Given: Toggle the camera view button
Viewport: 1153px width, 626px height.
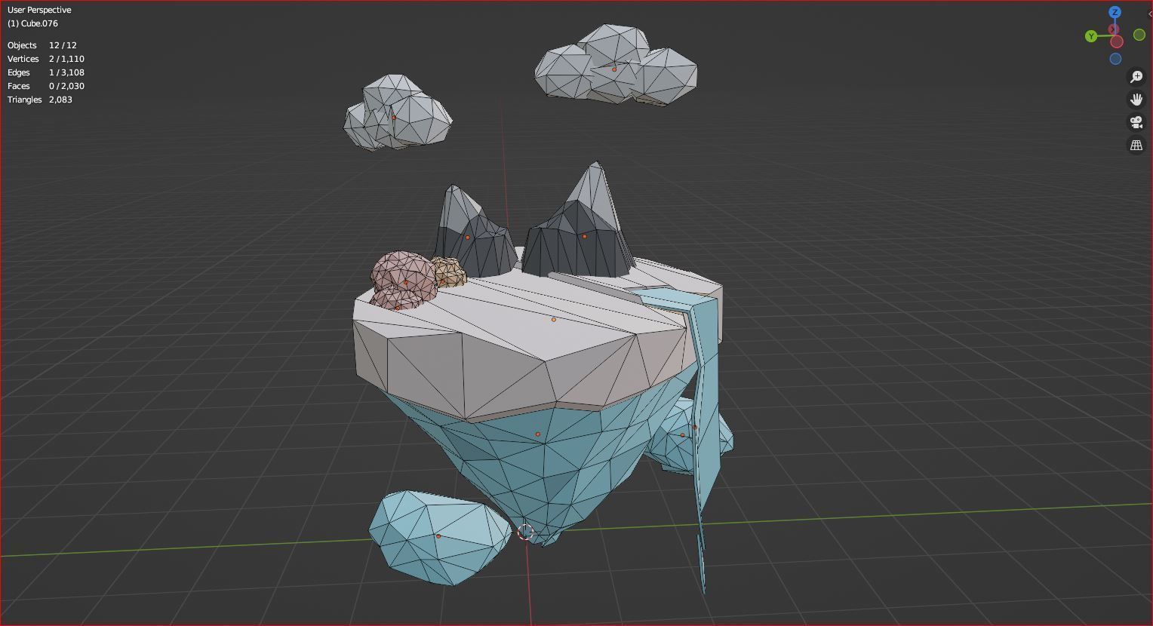Looking at the screenshot, I should [x=1136, y=122].
